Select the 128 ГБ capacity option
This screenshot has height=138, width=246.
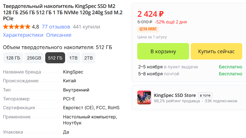(13, 58)
